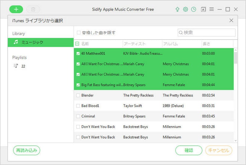This screenshot has width=246, height=165.
Task: Open the conversion history clock icon
Action: point(194,9)
